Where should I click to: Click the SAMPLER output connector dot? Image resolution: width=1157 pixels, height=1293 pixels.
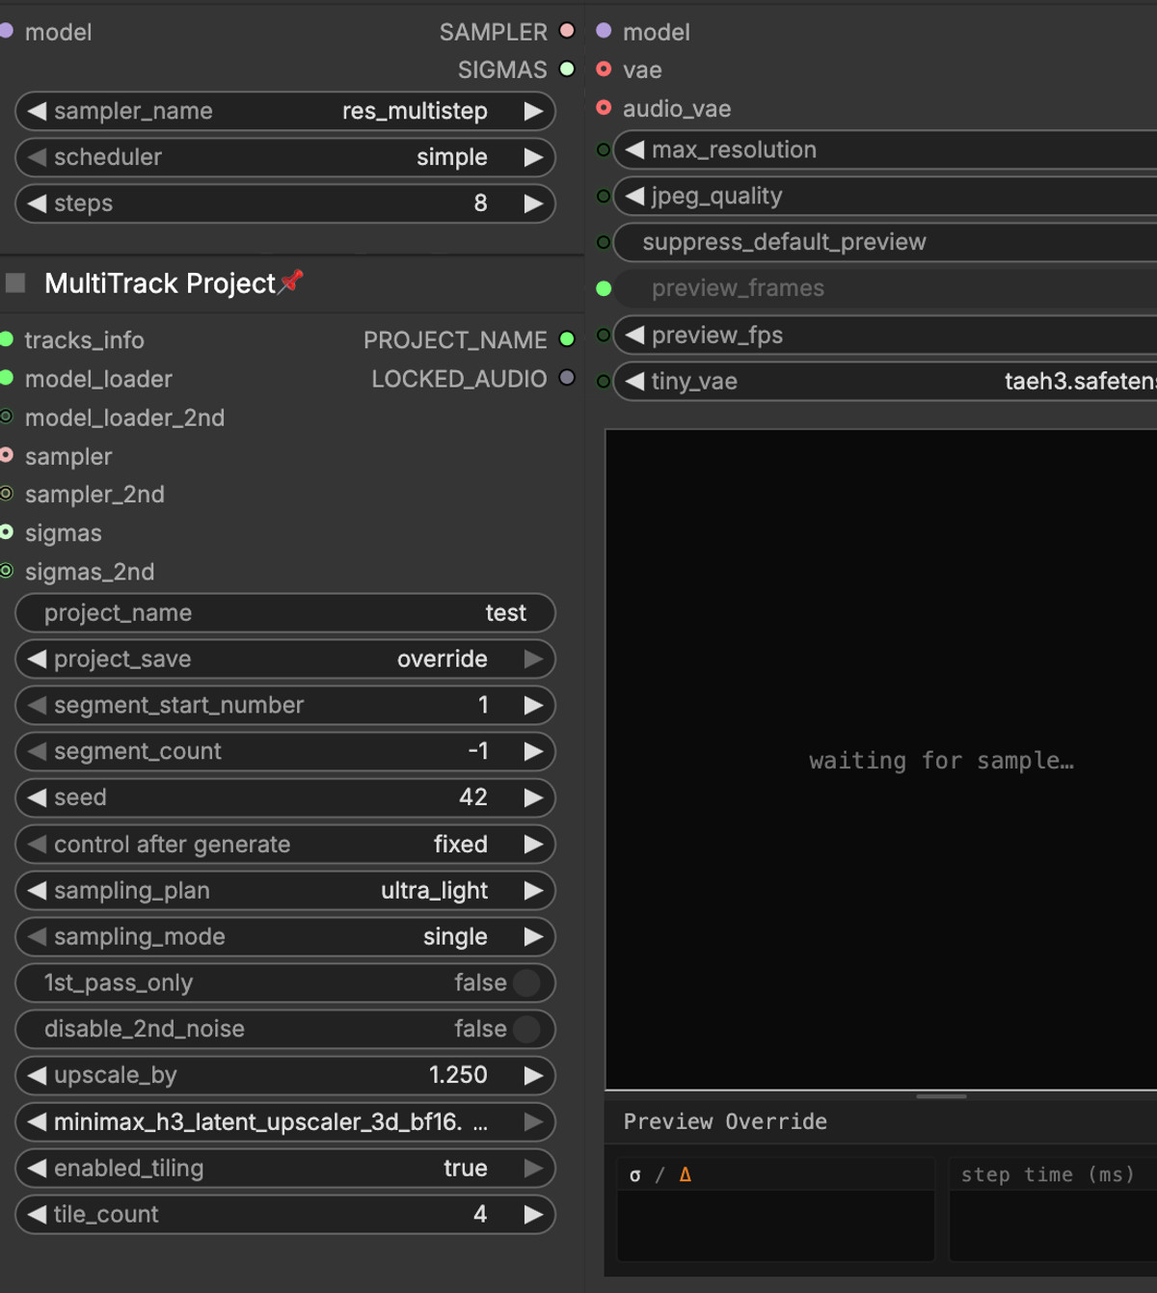(x=567, y=31)
